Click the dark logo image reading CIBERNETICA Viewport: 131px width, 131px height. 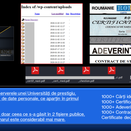coord(7,44)
